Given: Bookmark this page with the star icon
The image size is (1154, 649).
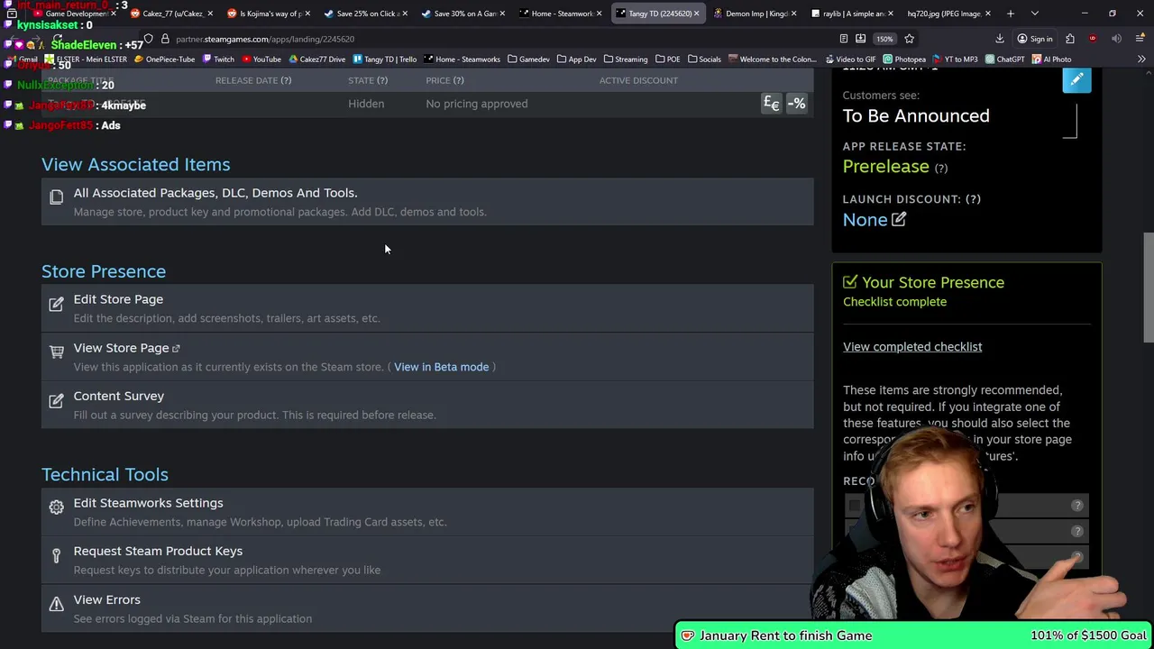Looking at the screenshot, I should pos(909,39).
